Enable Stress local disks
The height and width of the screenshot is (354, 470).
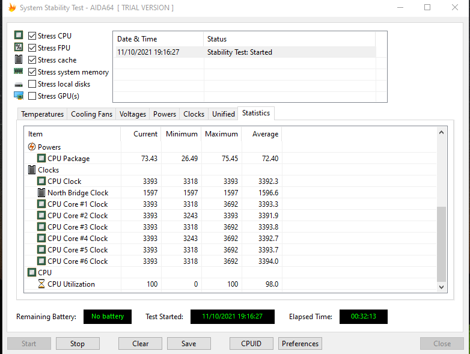coord(32,84)
